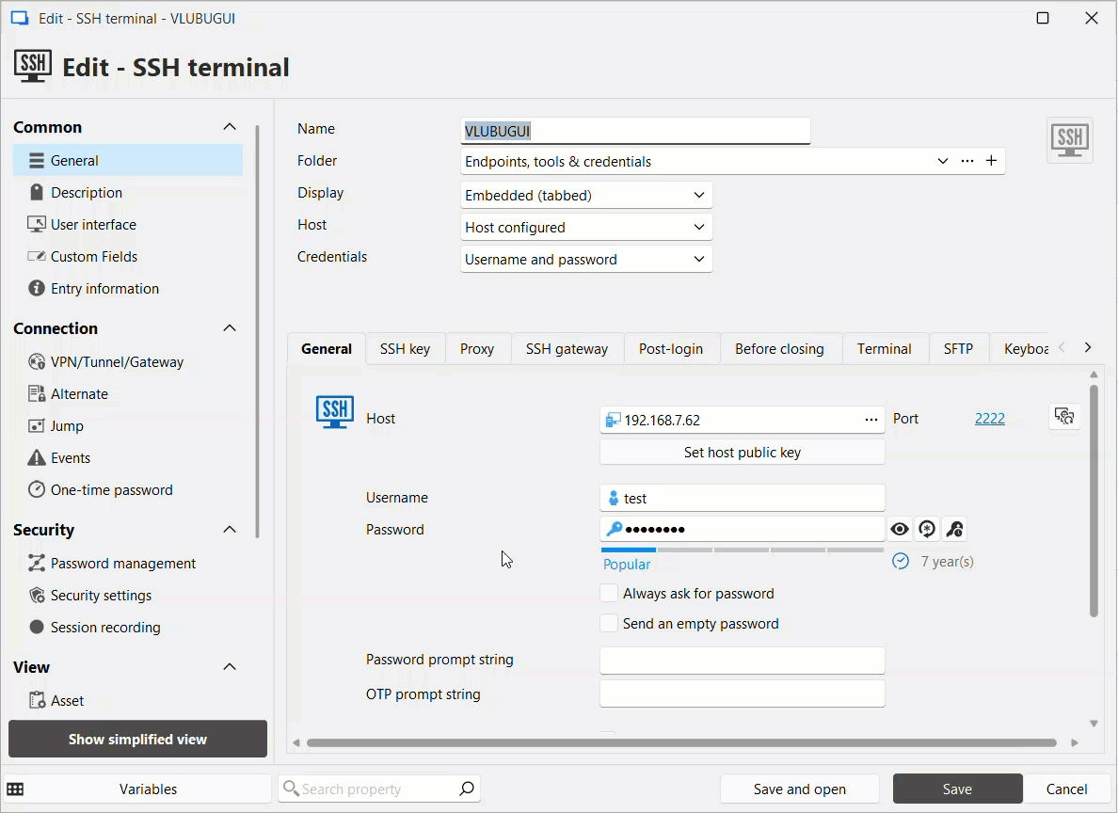Open the One-time password settings
Image resolution: width=1118 pixels, height=813 pixels.
112,489
